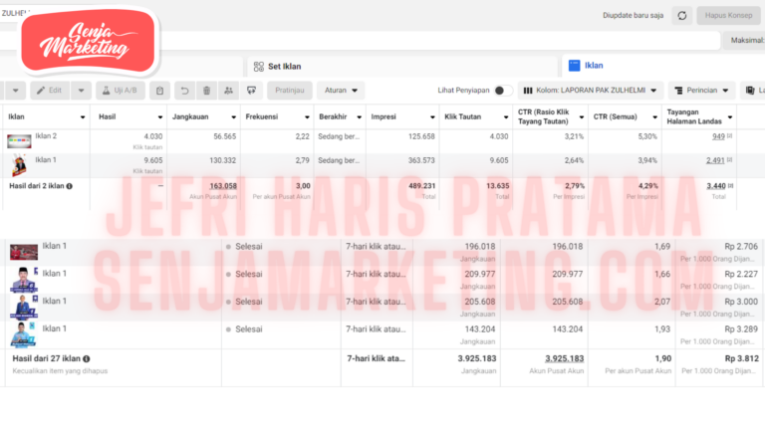The width and height of the screenshot is (765, 430).
Task: Click Iklan 2 ad thumbnail
Action: (x=19, y=140)
